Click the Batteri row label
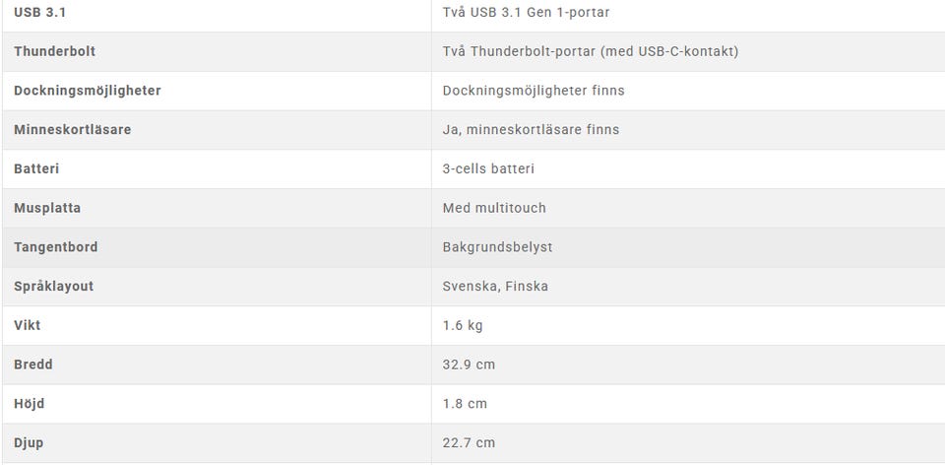Viewport: 945px width, 465px height. click(36, 168)
